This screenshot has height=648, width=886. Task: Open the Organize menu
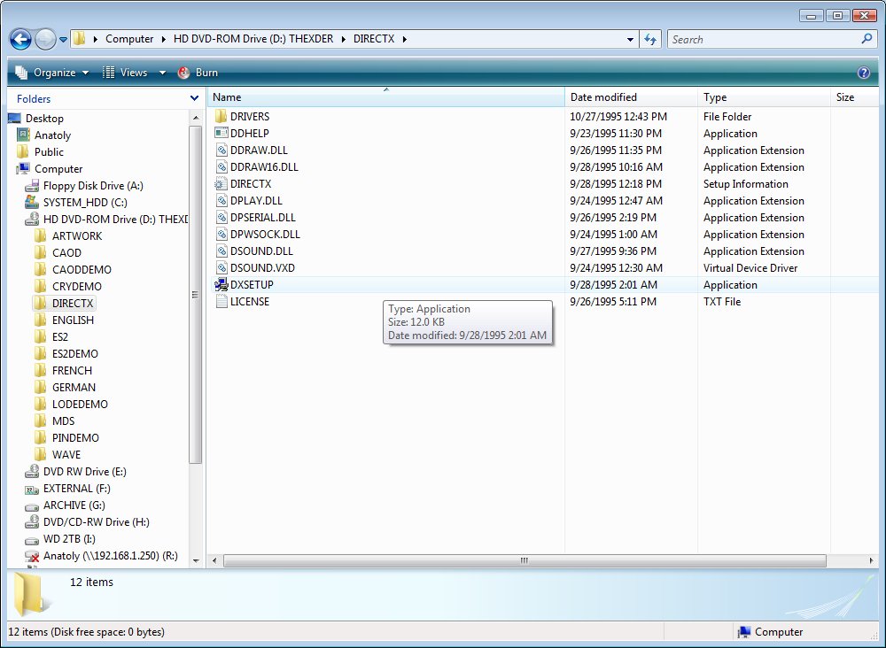[52, 73]
